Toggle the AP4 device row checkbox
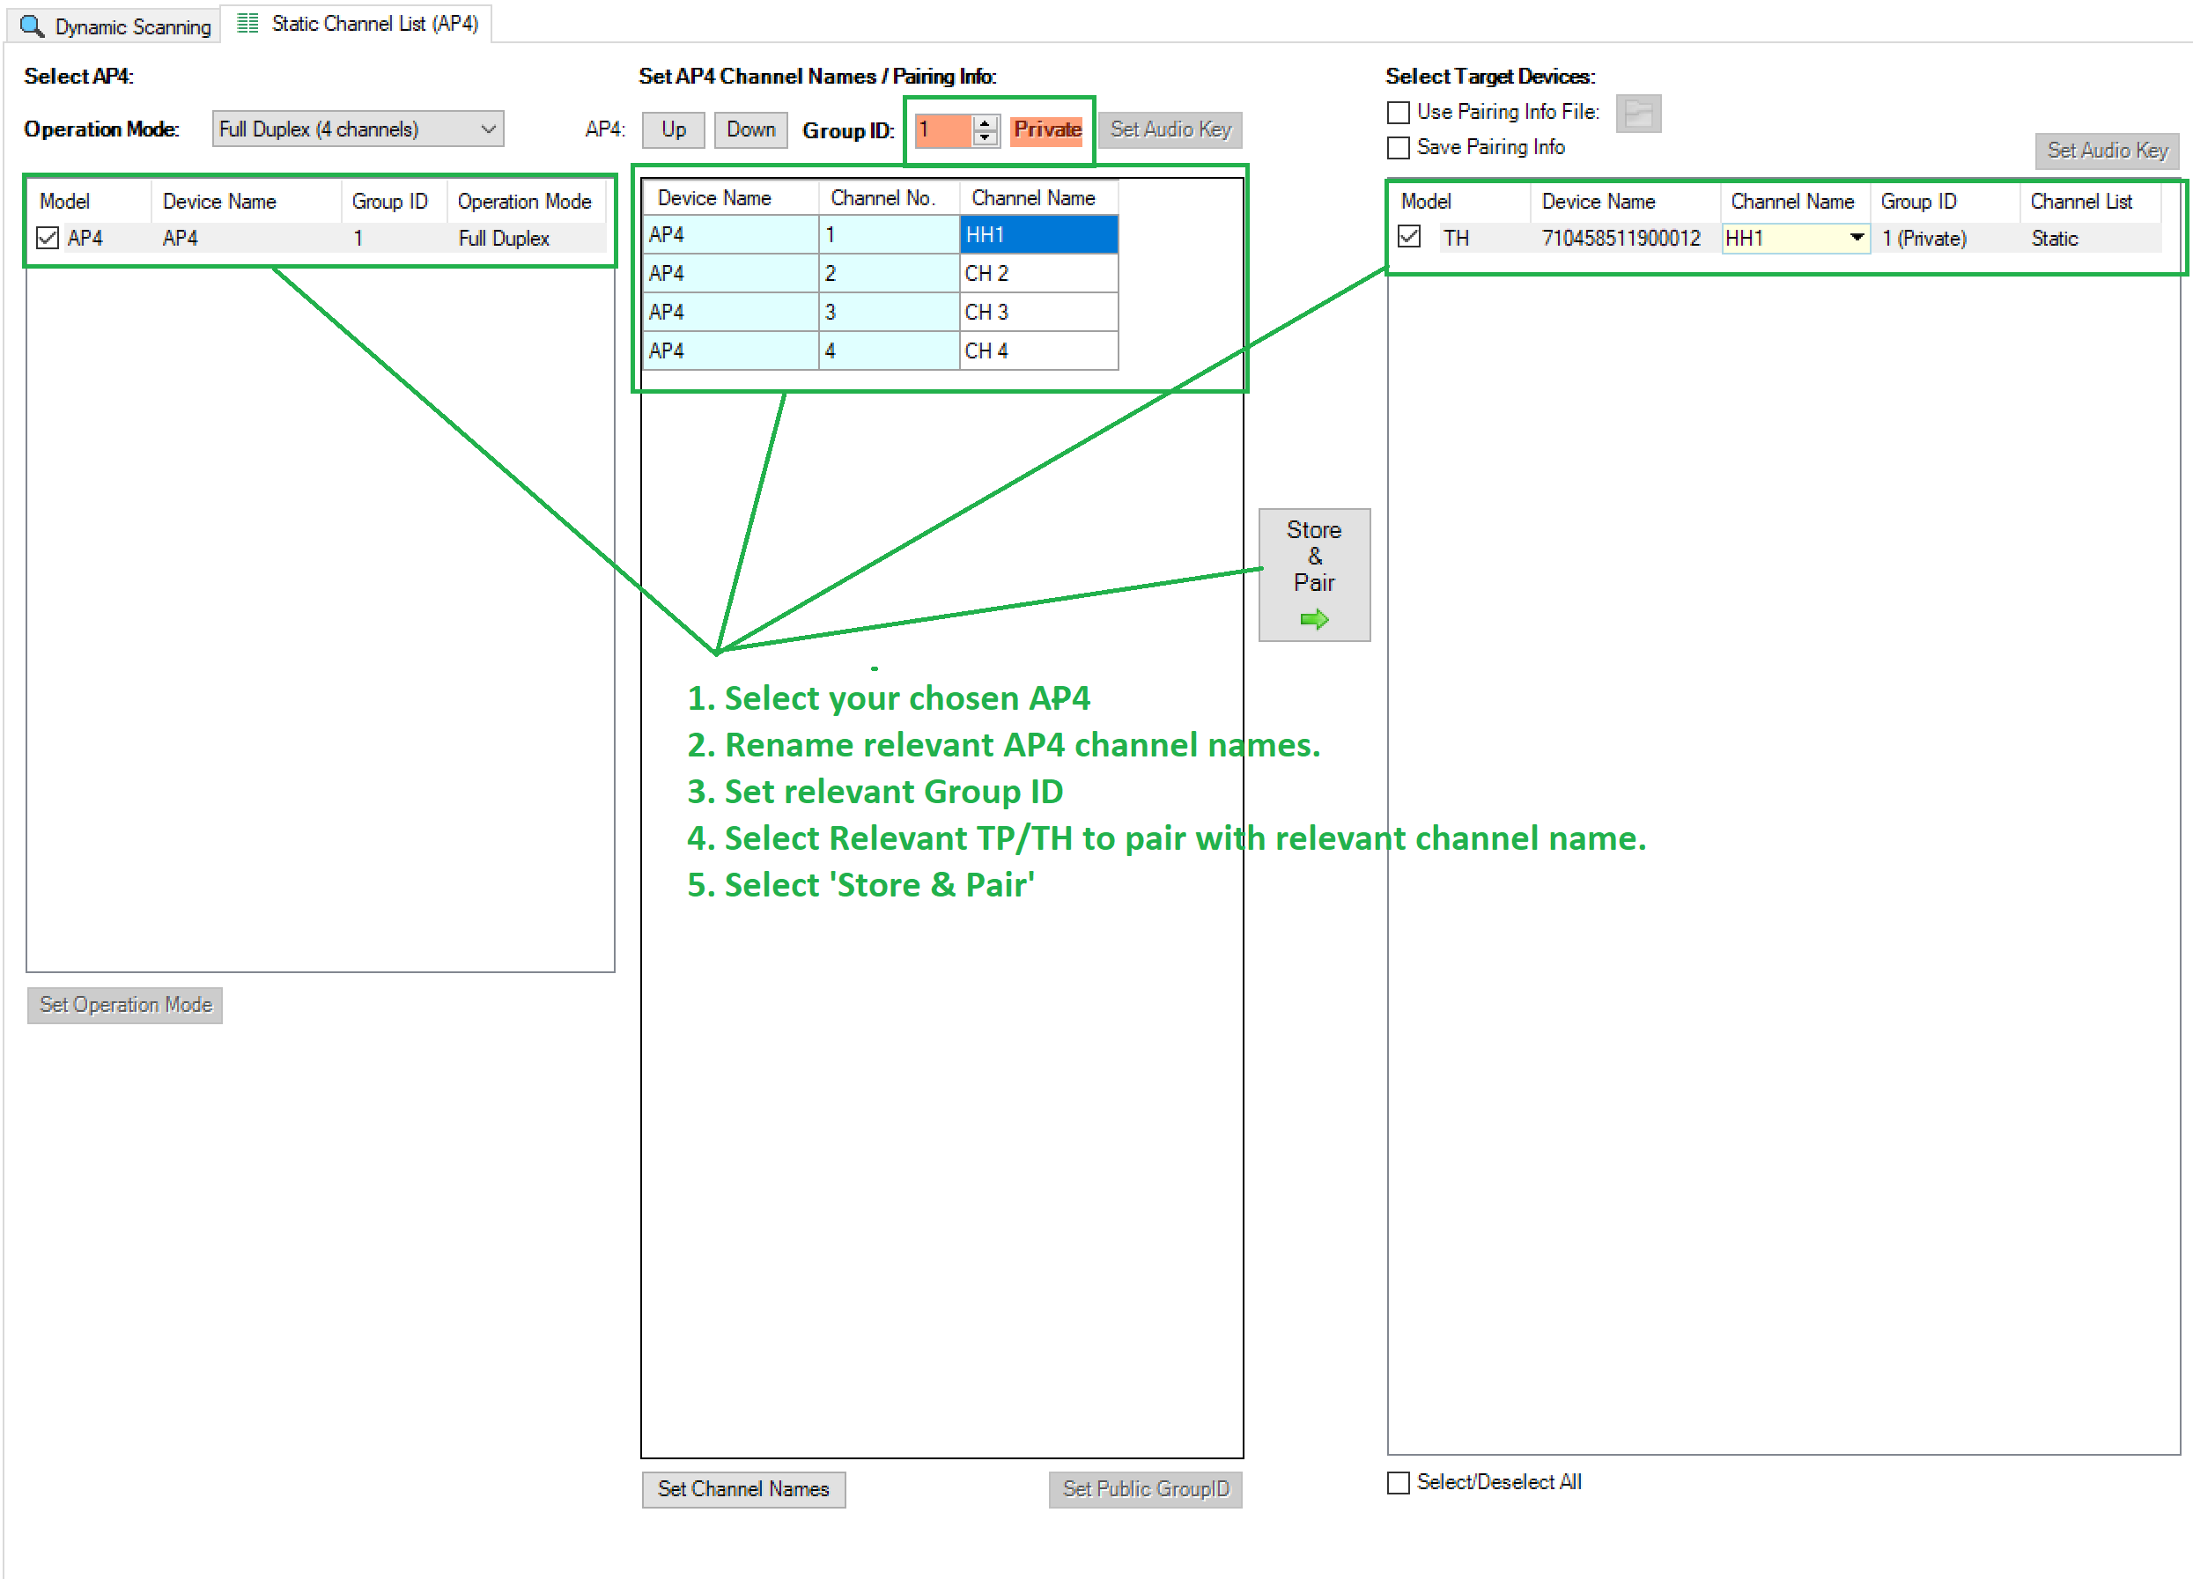This screenshot has height=1579, width=2193. point(48,238)
